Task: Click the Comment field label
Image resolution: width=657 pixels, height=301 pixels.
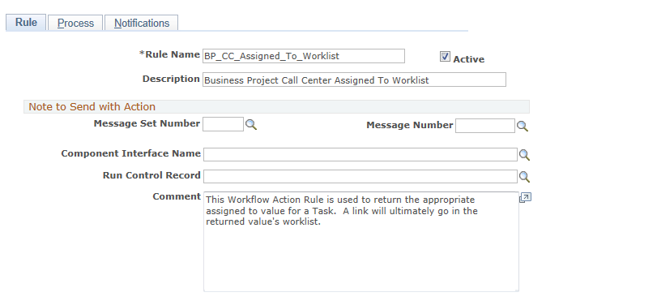Action: pyautogui.click(x=177, y=196)
